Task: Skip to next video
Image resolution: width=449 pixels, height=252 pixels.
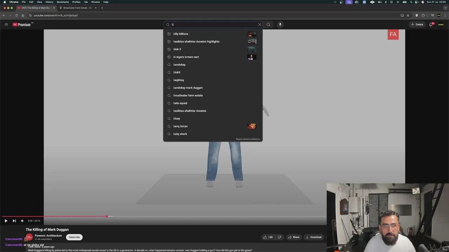Action: [x=14, y=221]
